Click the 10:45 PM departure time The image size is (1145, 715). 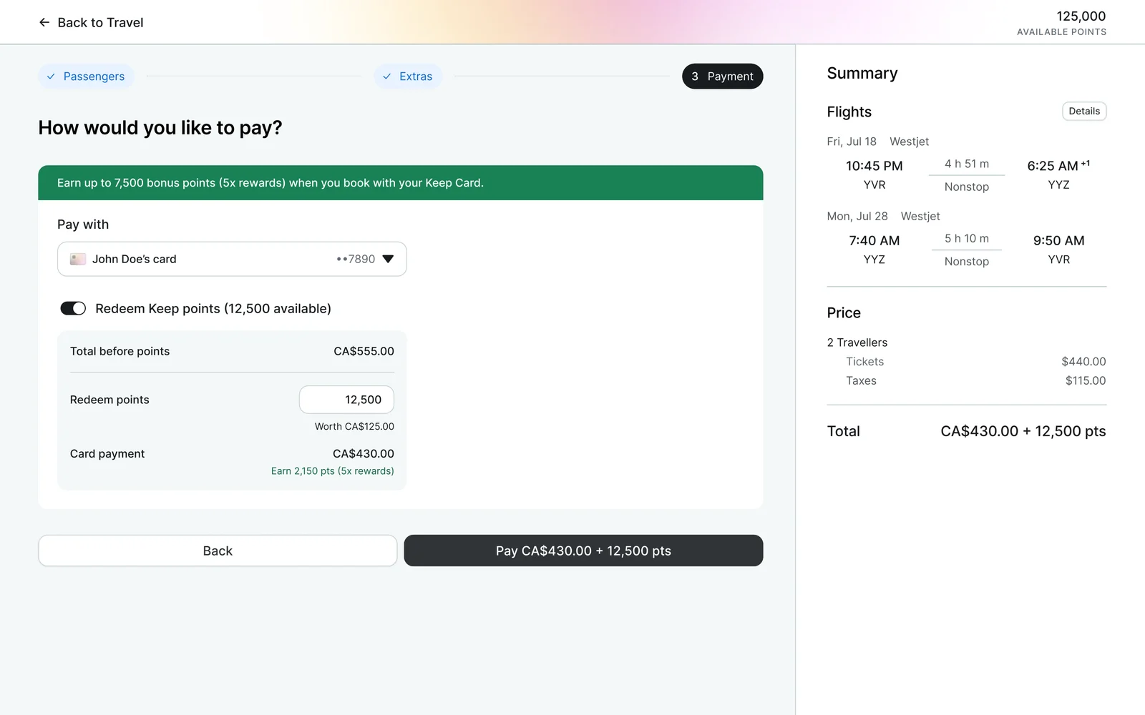coord(874,166)
